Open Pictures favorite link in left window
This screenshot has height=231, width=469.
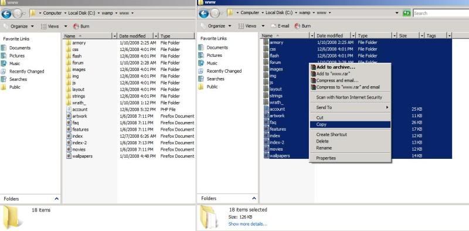click(x=17, y=56)
